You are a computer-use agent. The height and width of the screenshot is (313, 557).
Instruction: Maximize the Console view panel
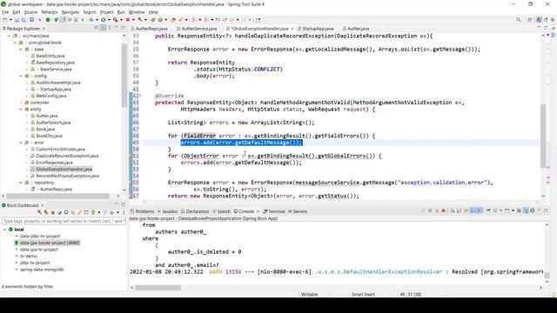click(546, 210)
